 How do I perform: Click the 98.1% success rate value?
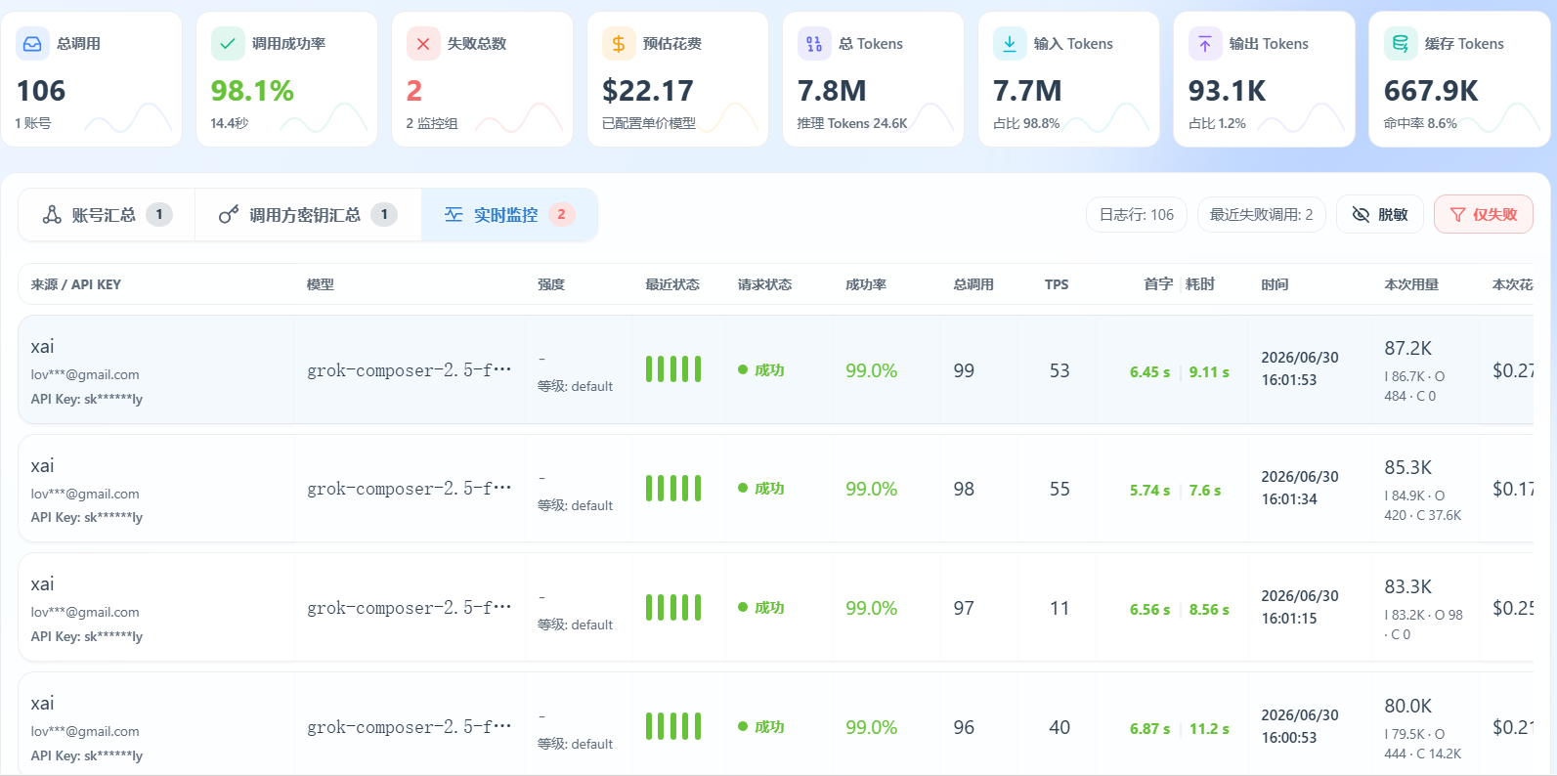tap(252, 91)
